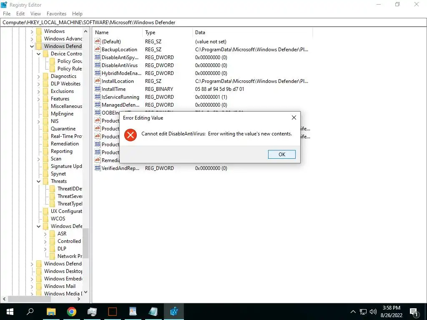Click the Name column header
This screenshot has height=320, width=427.
click(117, 32)
